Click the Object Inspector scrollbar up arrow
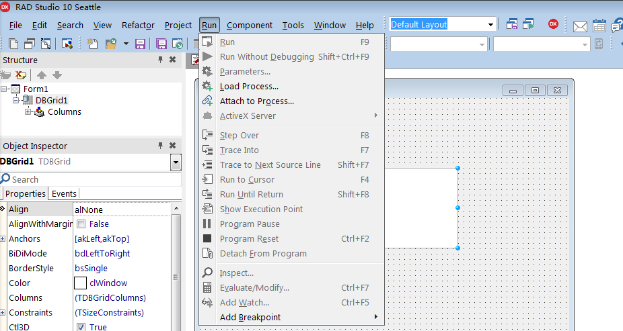Image resolution: width=623 pixels, height=331 pixels. tap(176, 208)
